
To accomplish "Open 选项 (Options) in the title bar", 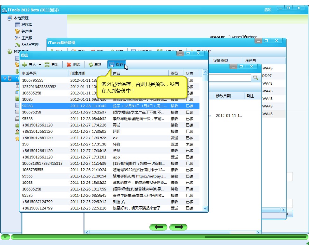I will tap(268, 10).
